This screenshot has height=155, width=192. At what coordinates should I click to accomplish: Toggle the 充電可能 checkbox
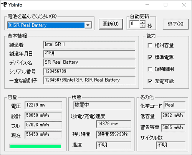[150, 81]
